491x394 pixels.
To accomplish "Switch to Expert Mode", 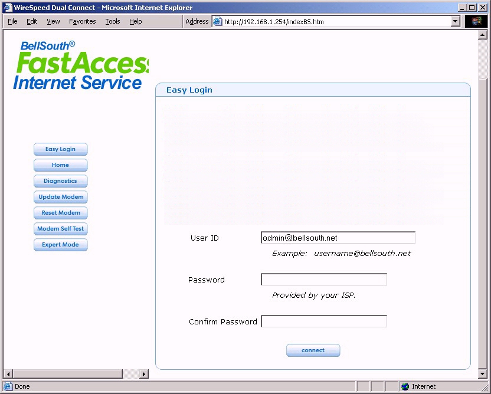I will coord(60,245).
